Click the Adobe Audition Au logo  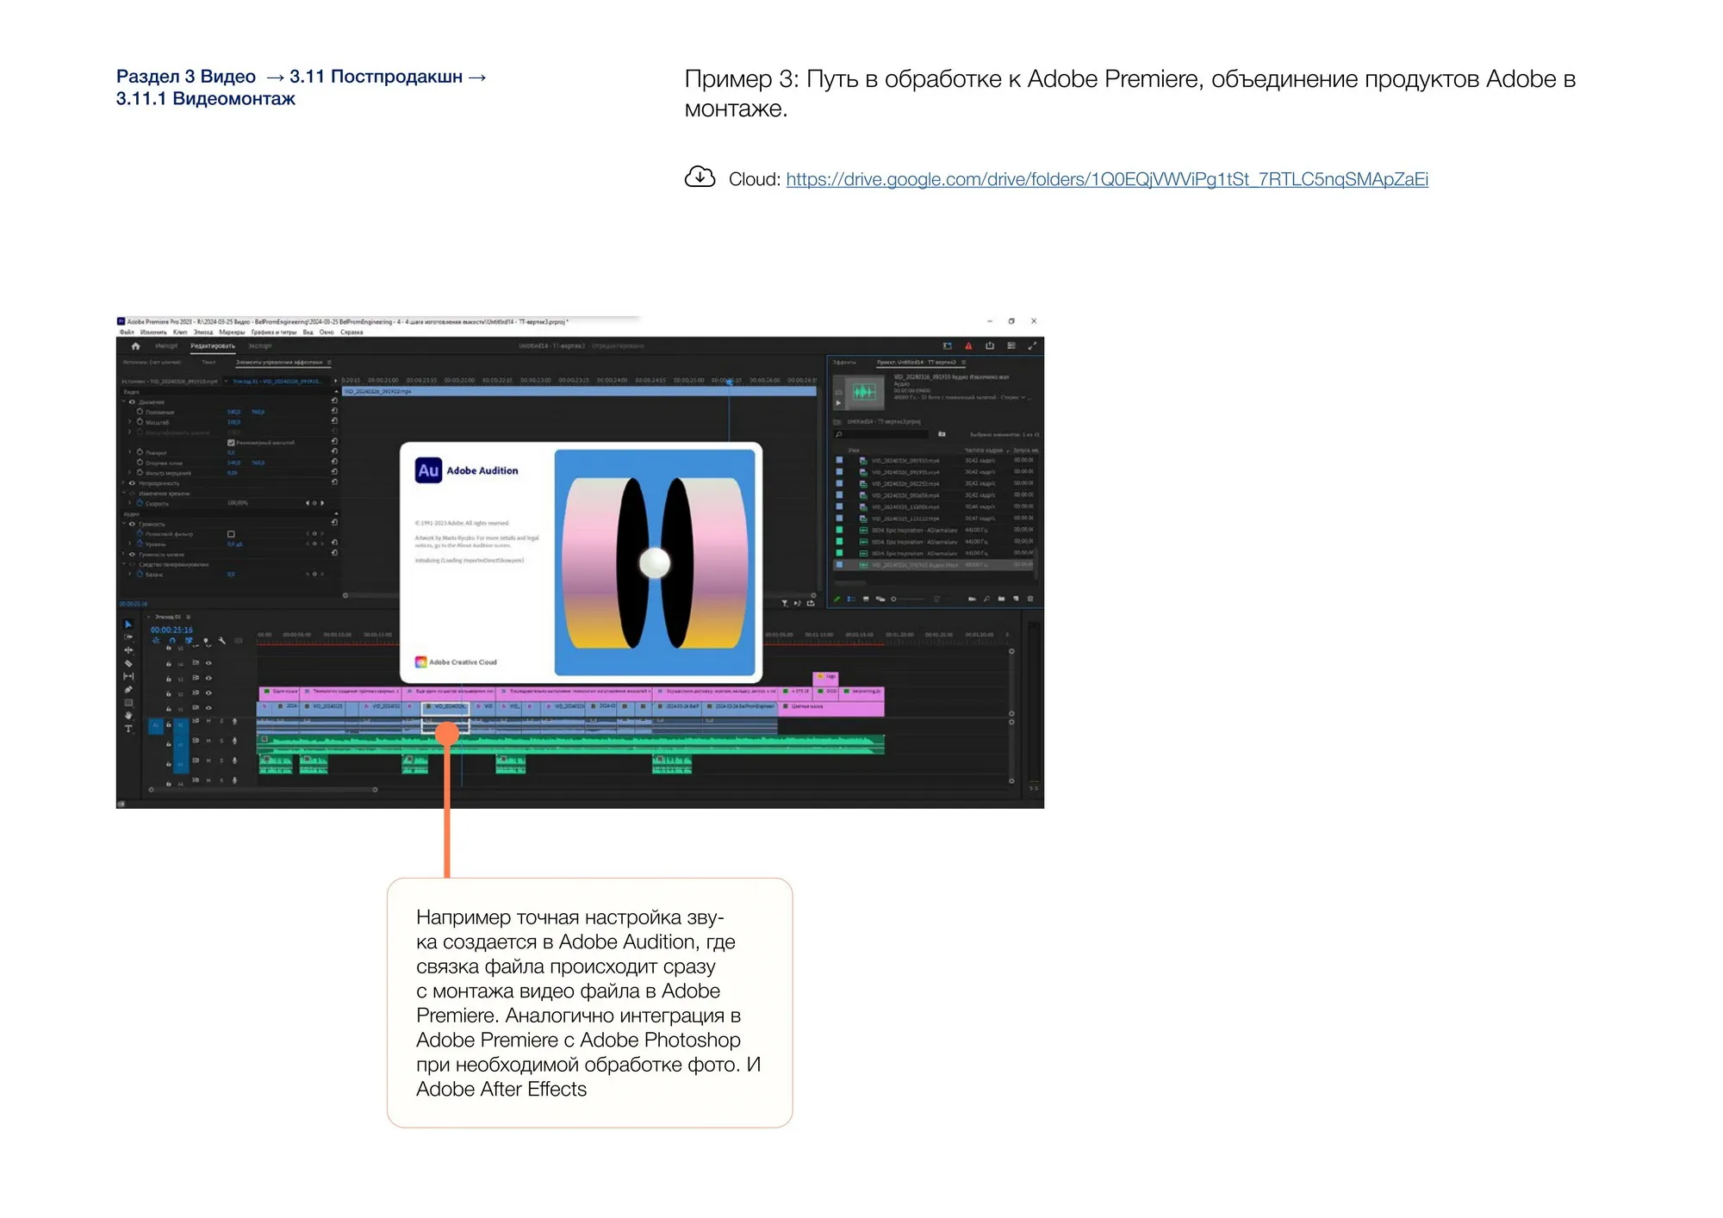[x=428, y=470]
